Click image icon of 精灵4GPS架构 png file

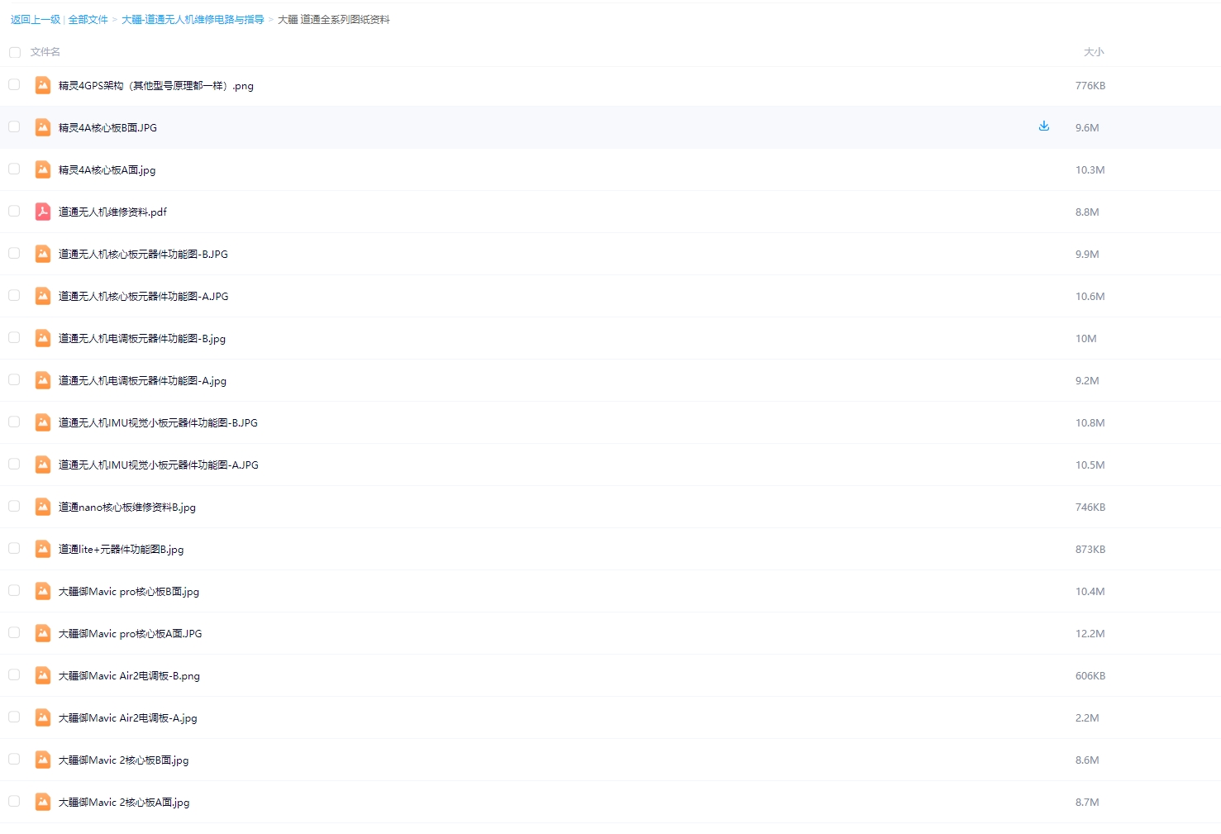pos(43,85)
